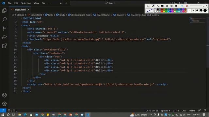Image resolution: width=209 pixels, height=117 pixels.
Task: Click the line preview box in drawing toolbar
Action: coord(150,10)
